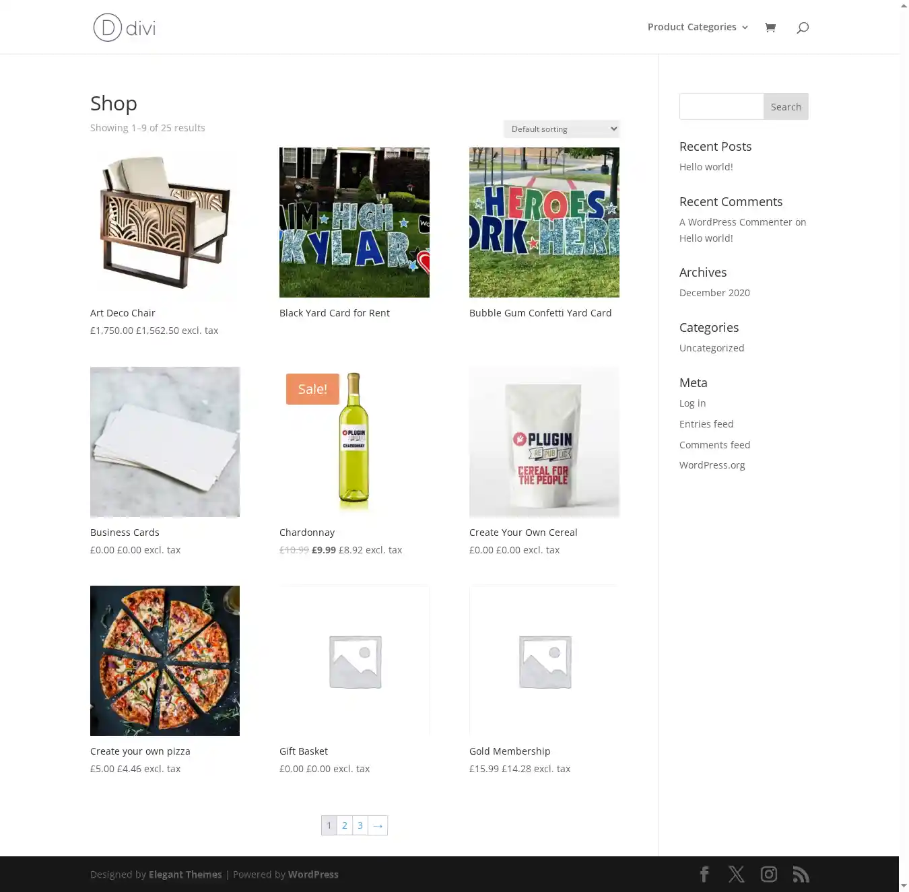The height and width of the screenshot is (892, 909).
Task: Open the Facebook icon in footer
Action: [x=704, y=874]
